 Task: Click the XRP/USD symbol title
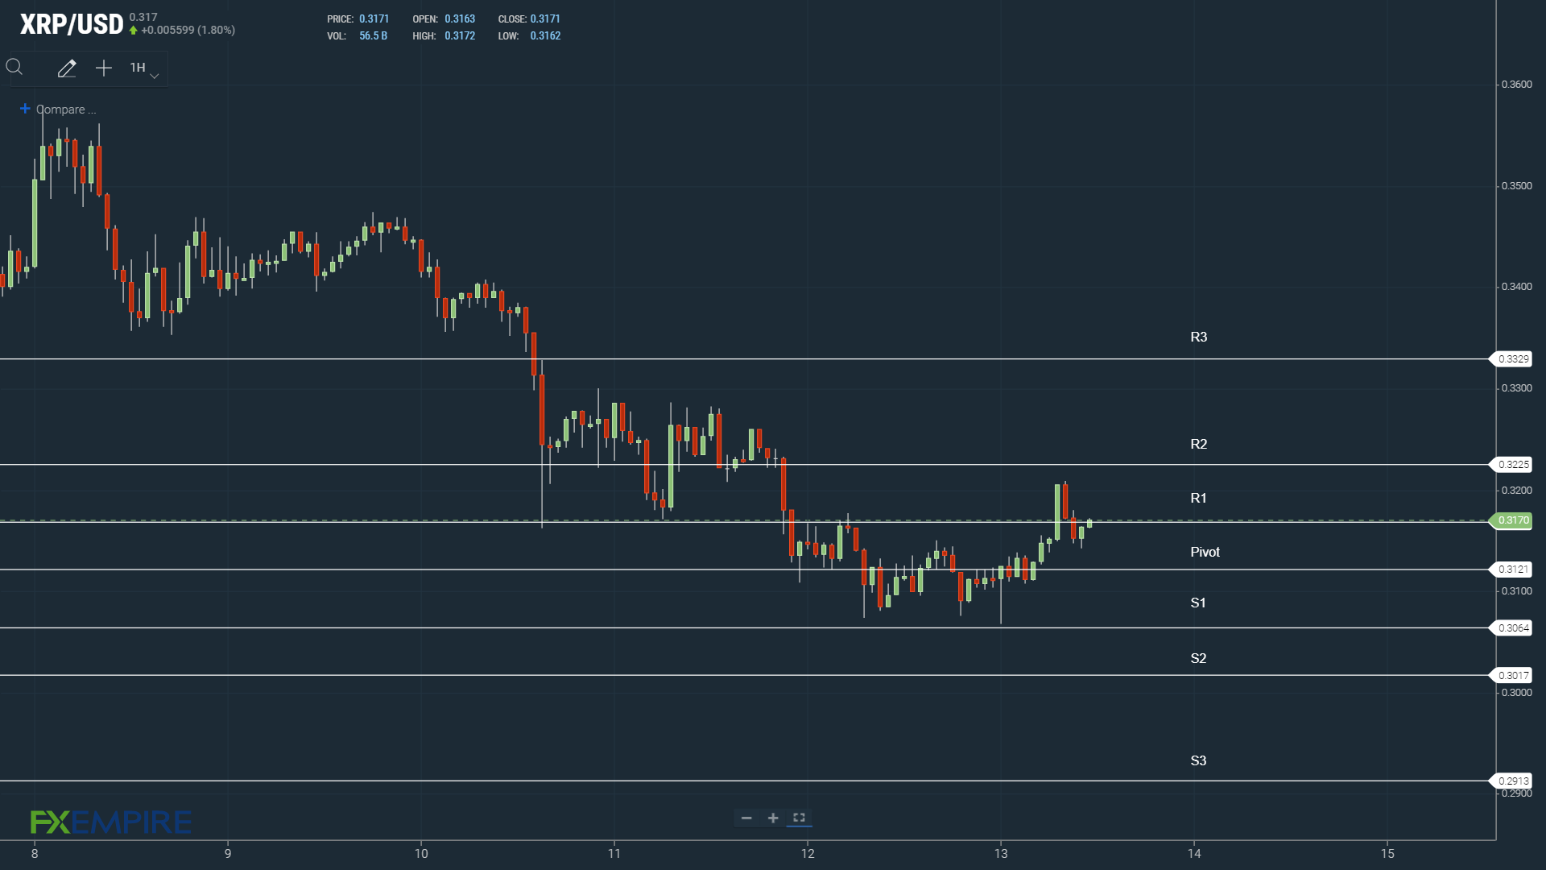(72, 24)
